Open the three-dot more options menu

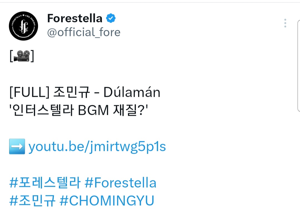[x=285, y=23]
